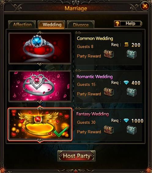Select the Fantasy Wedding winged golden ring
This screenshot has width=152, height=173.
tap(40, 124)
